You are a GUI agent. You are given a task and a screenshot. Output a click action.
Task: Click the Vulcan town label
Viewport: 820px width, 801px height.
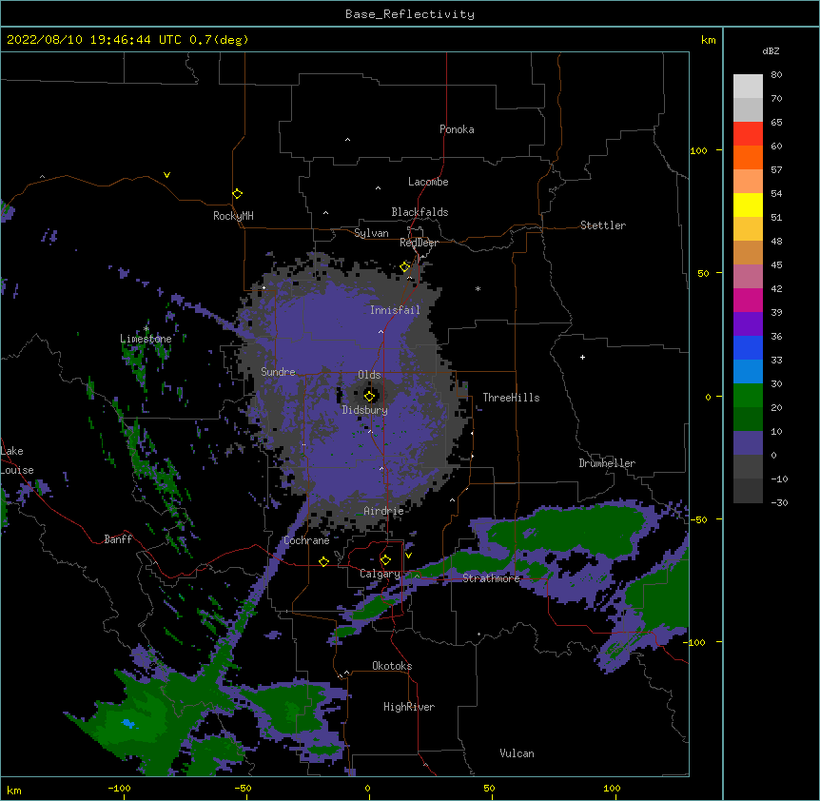(517, 753)
